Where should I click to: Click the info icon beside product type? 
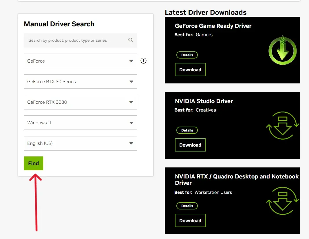click(143, 61)
